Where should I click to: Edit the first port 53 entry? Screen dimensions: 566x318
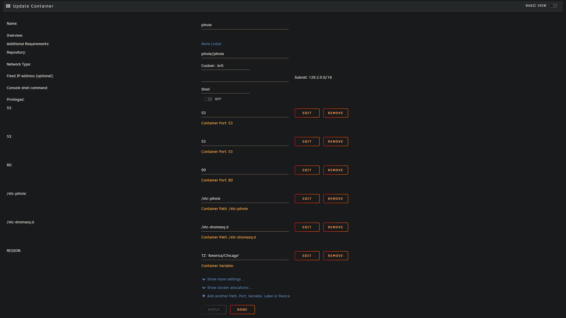(307, 113)
